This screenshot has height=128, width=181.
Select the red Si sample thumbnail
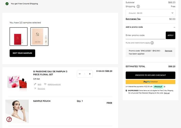[19, 36]
